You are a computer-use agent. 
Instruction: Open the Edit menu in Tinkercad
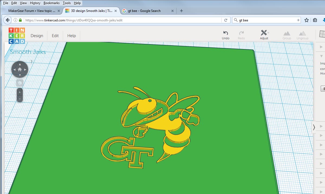coord(55,36)
